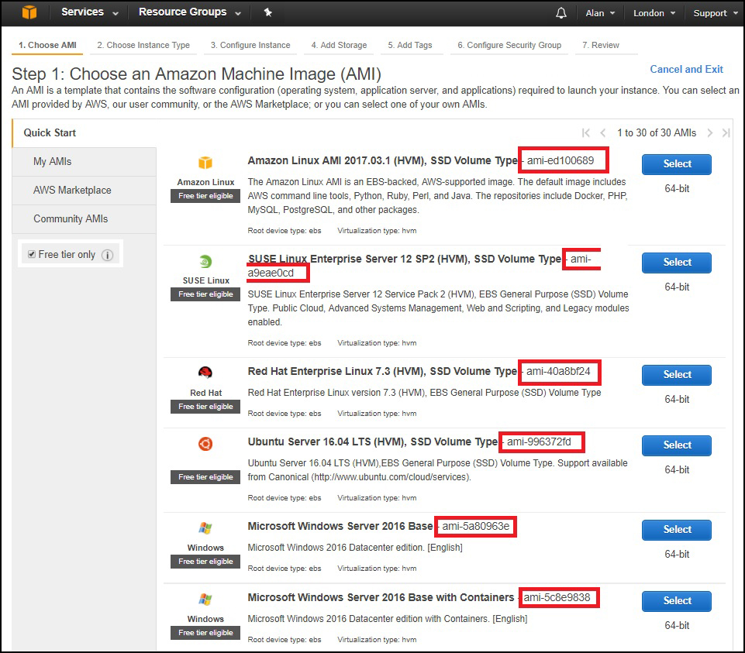Click the Windows Server 2016 Base logo icon
The height and width of the screenshot is (653, 745).
pos(205,528)
